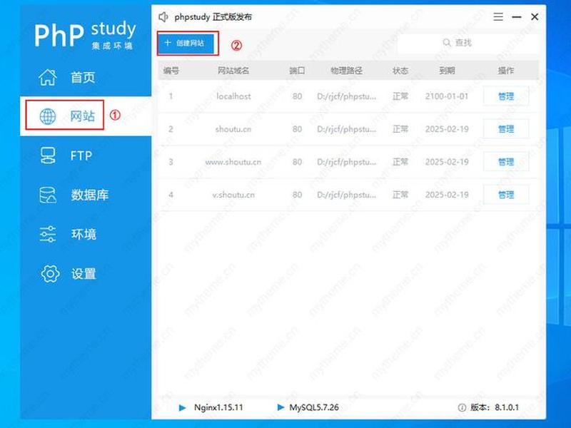The image size is (571, 428).
Task: Switch to FTP menu label
Action: (x=81, y=156)
